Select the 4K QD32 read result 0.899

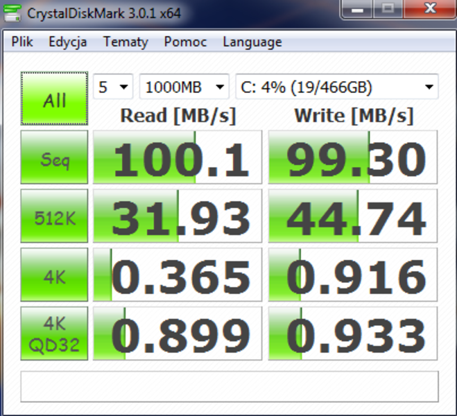pyautogui.click(x=178, y=333)
